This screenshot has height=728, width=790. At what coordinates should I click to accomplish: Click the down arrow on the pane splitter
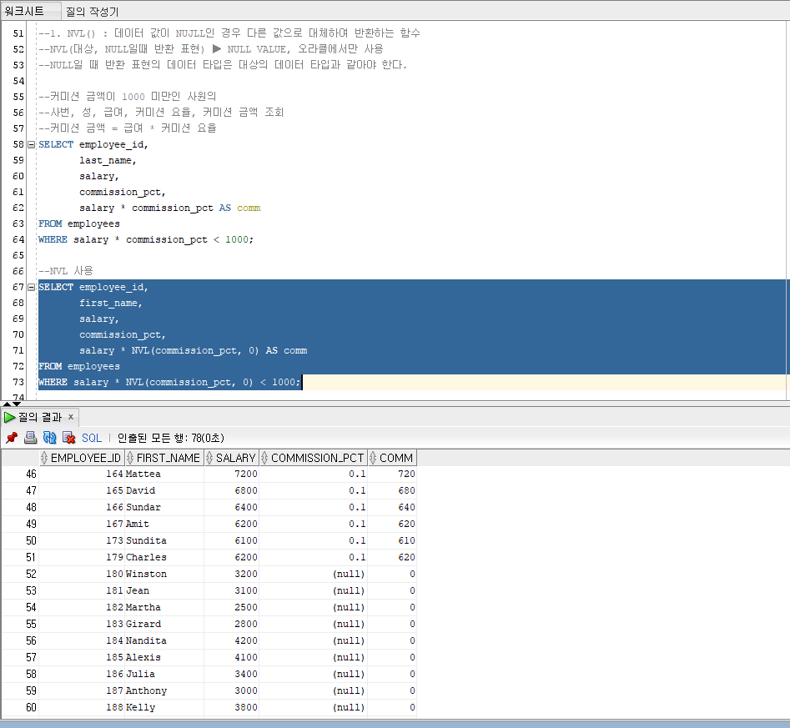coord(17,404)
